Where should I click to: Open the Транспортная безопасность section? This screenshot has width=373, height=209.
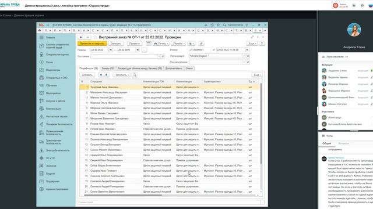[x=54, y=142]
